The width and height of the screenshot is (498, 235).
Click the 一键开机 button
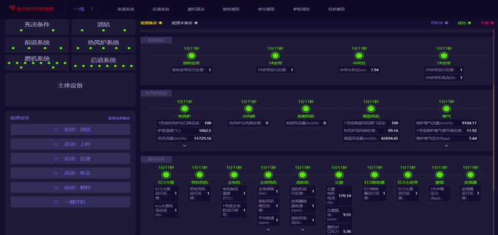point(70,202)
